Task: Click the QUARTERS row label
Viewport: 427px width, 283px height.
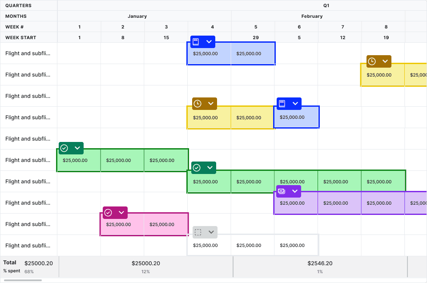Action: tap(18, 5)
